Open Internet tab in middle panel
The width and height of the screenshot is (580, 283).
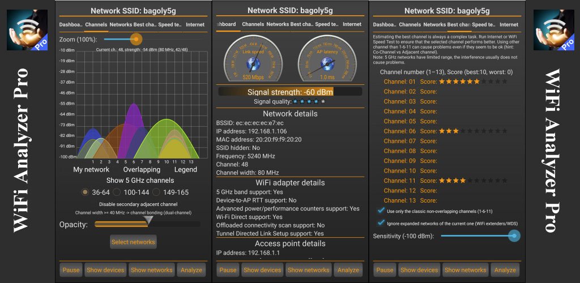pos(352,24)
